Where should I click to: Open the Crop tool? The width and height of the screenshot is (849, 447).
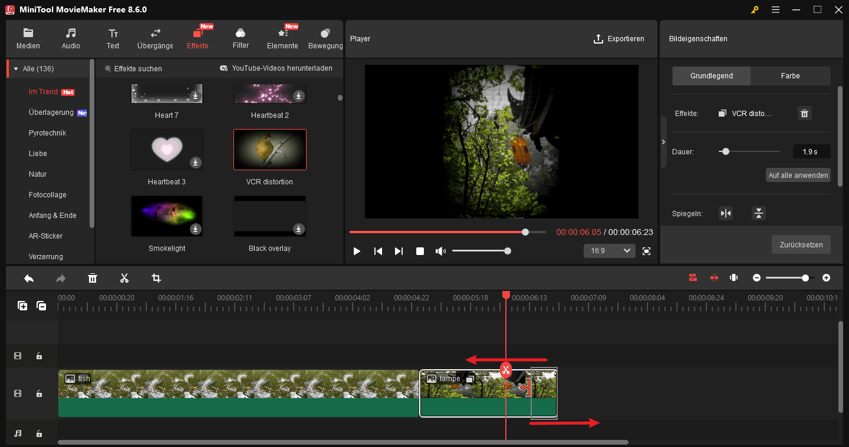point(156,277)
